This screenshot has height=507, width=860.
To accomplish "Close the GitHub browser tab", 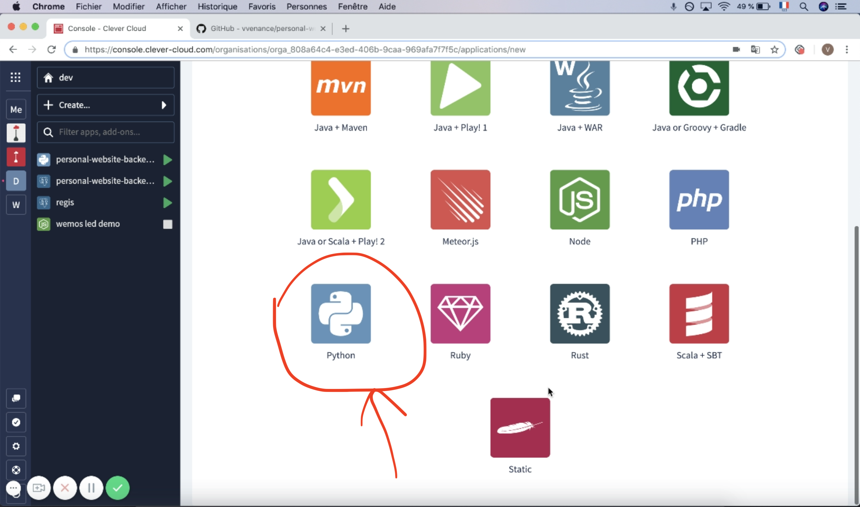I will tap(322, 29).
